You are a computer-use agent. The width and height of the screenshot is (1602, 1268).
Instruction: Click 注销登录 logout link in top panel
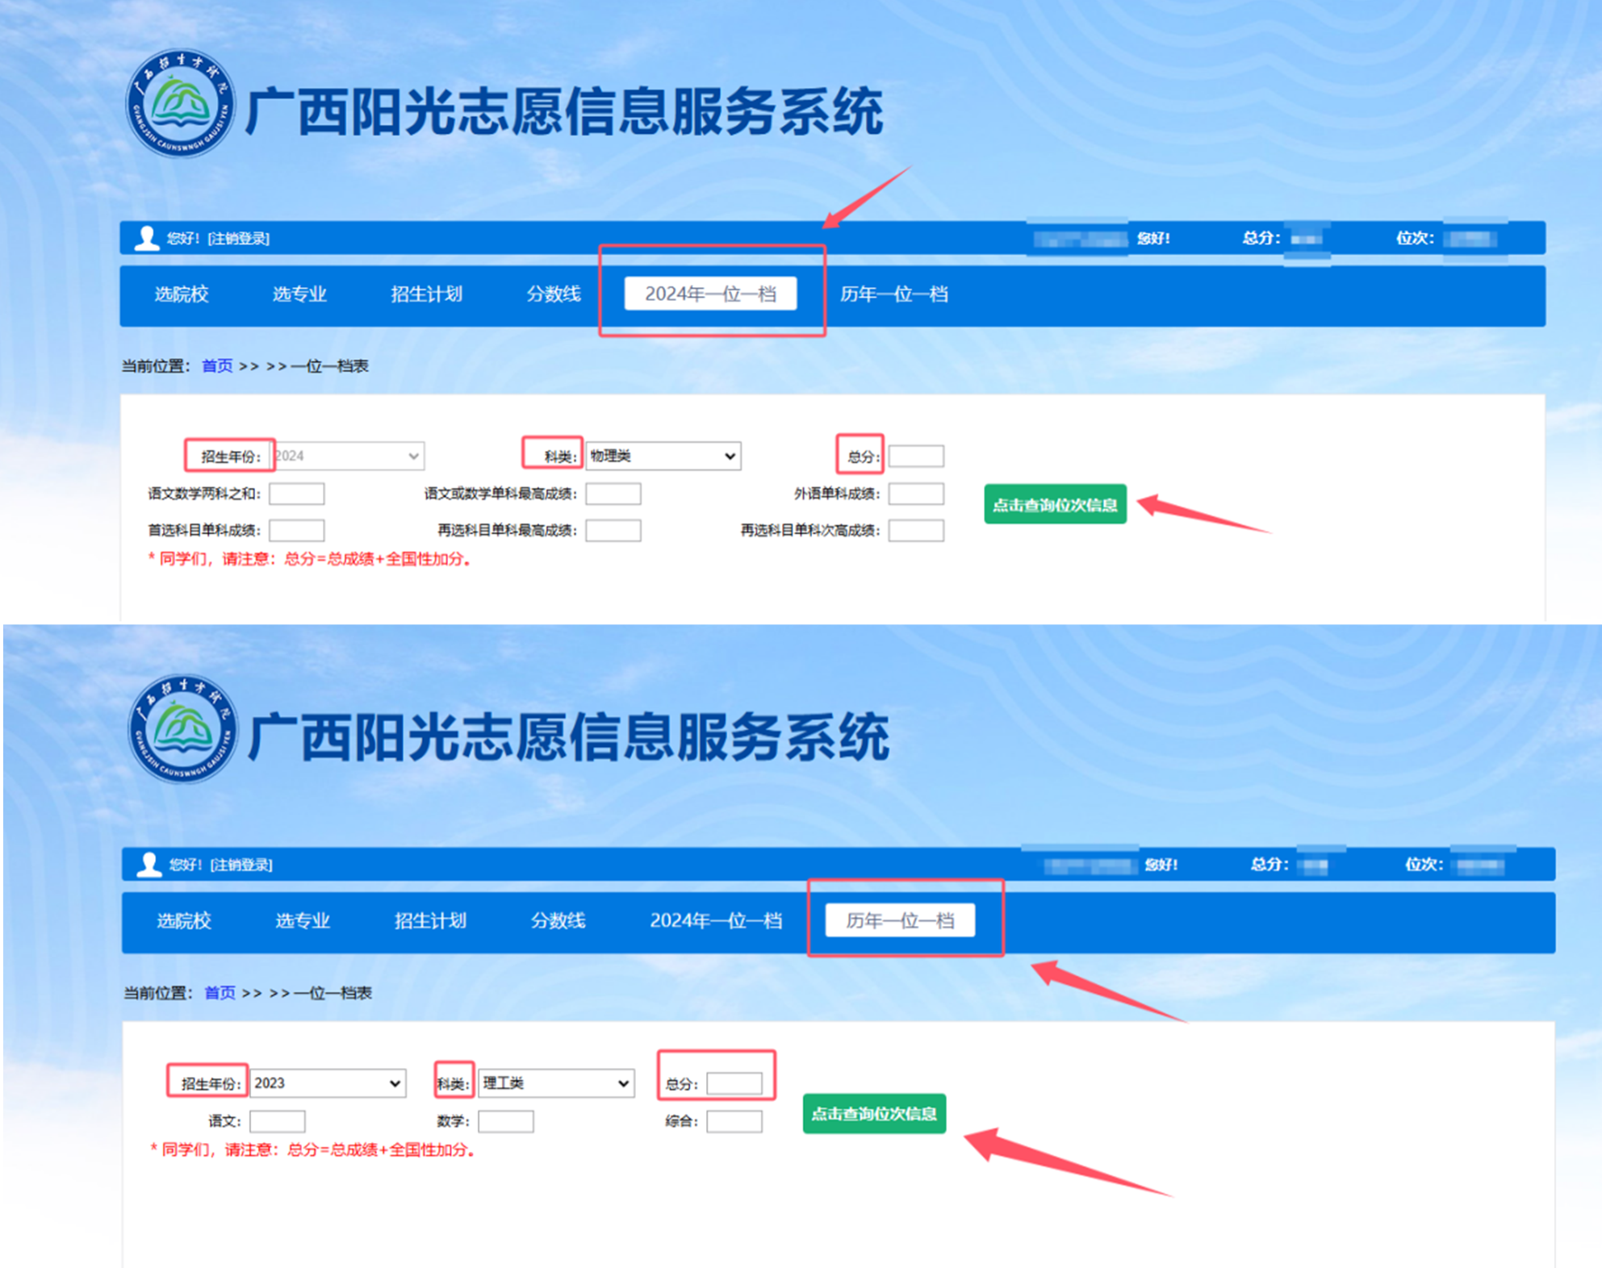(x=239, y=239)
